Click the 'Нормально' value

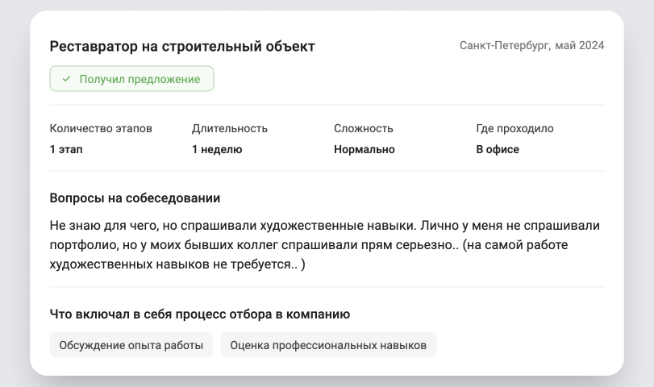coord(364,149)
